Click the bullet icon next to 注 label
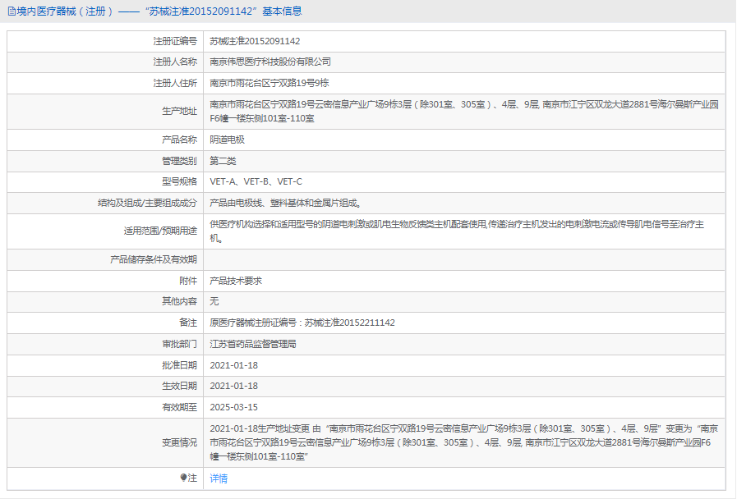This screenshot has height=499, width=737. pyautogui.click(x=183, y=478)
